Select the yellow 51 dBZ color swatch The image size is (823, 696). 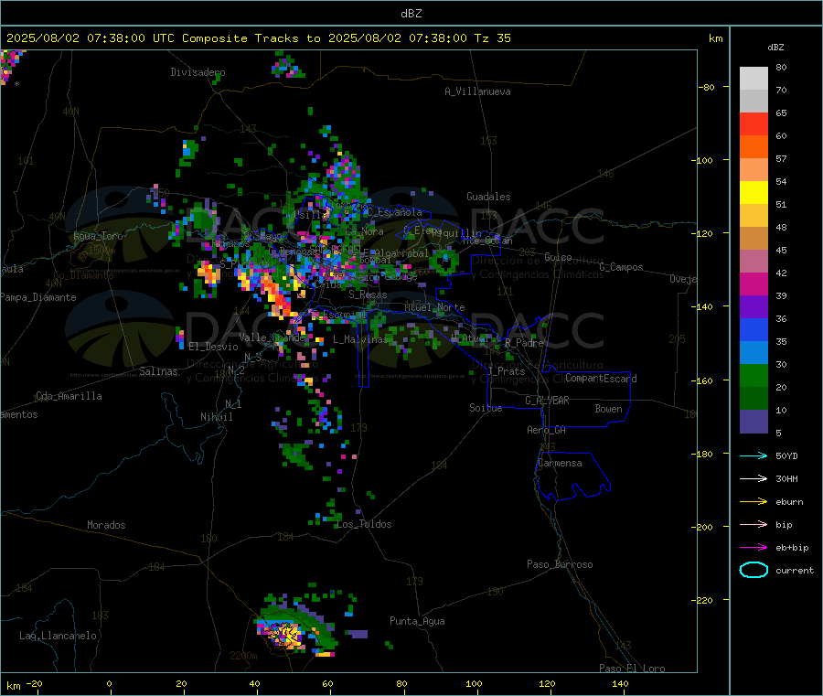[754, 193]
